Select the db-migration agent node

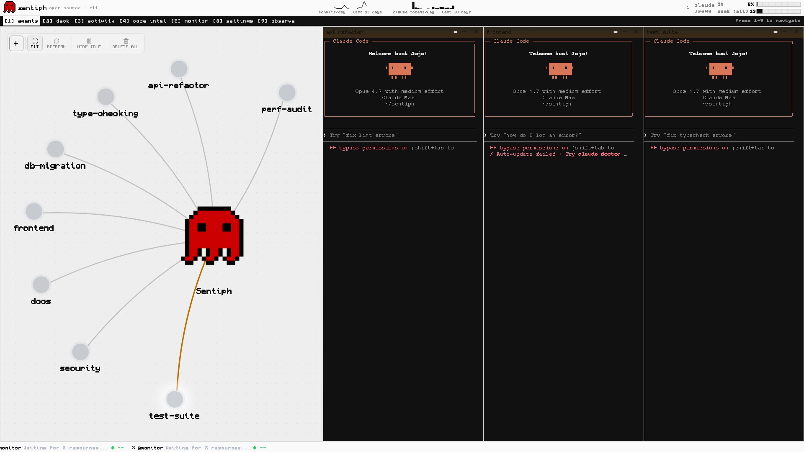55,149
